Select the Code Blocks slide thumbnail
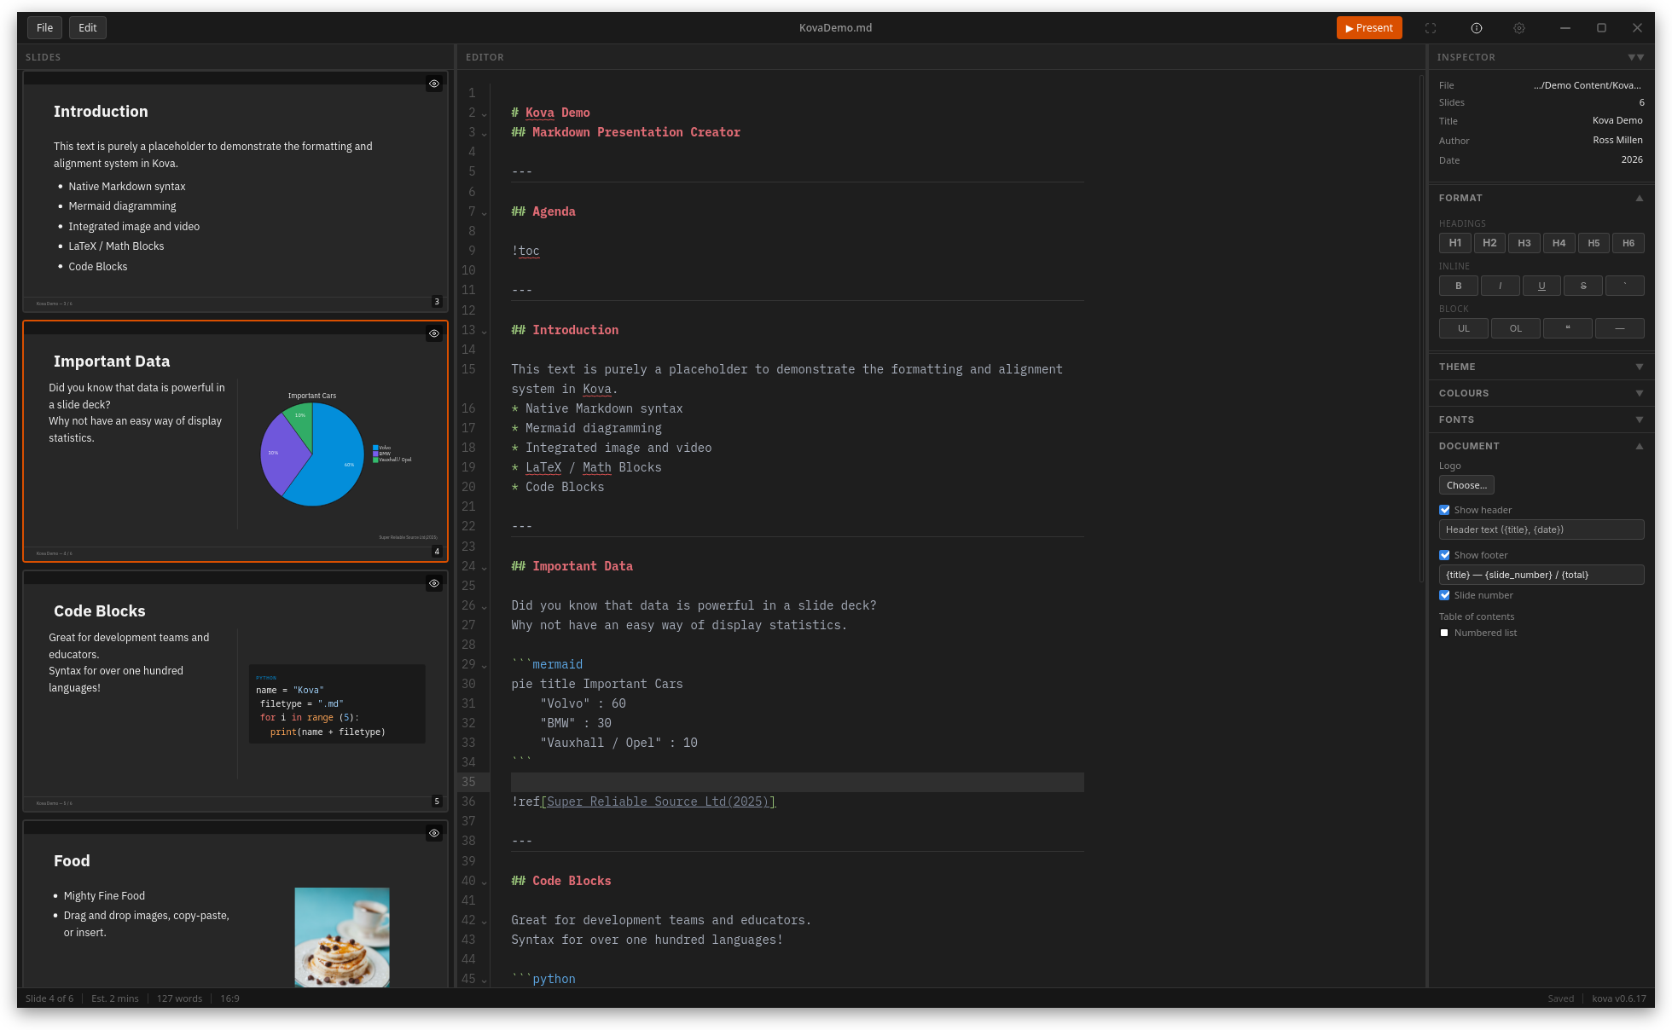This screenshot has height=1030, width=1672. click(x=235, y=691)
